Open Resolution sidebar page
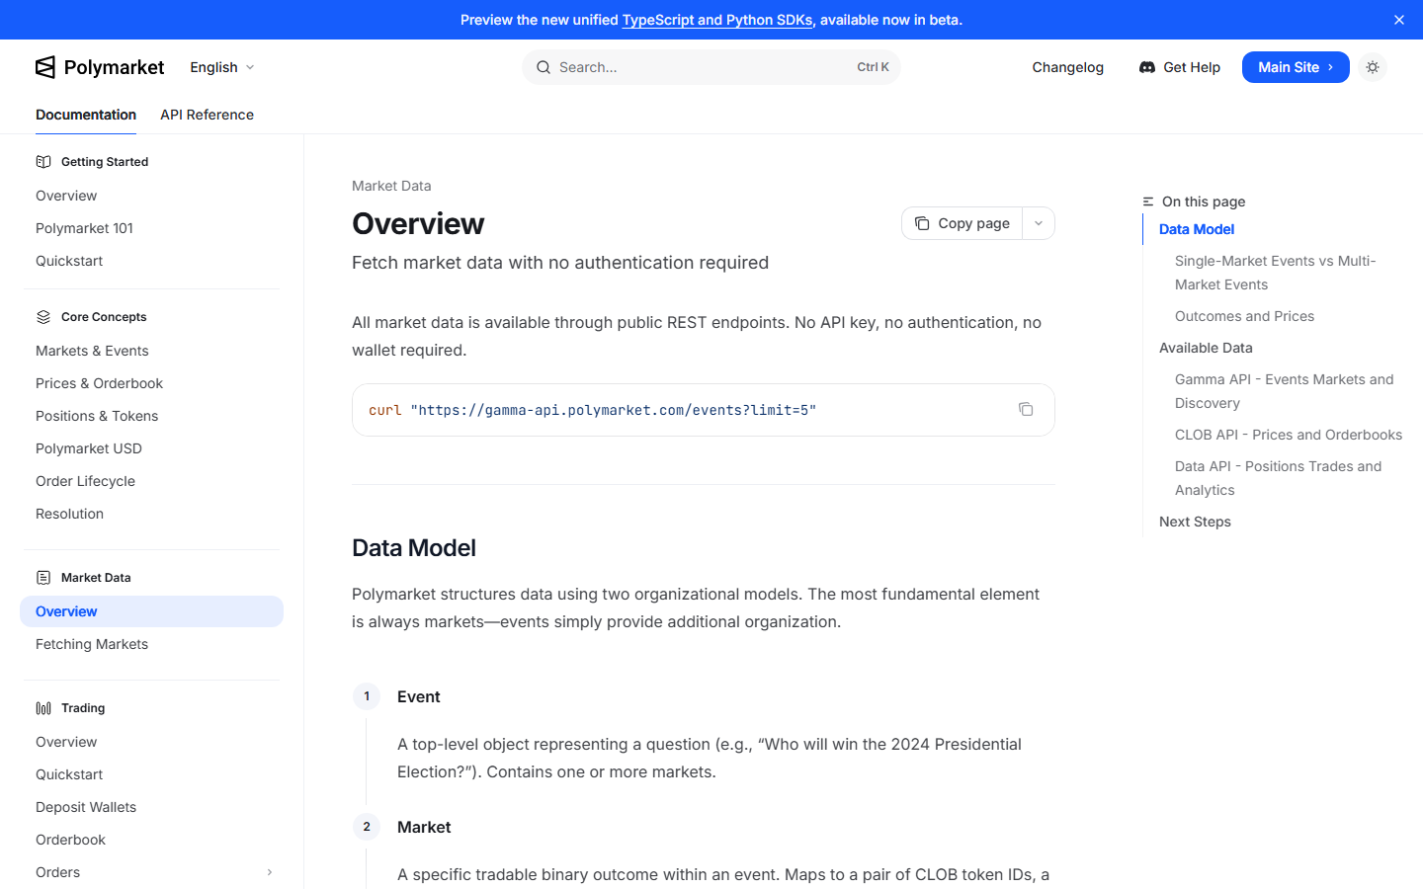The height and width of the screenshot is (889, 1423). (x=69, y=514)
